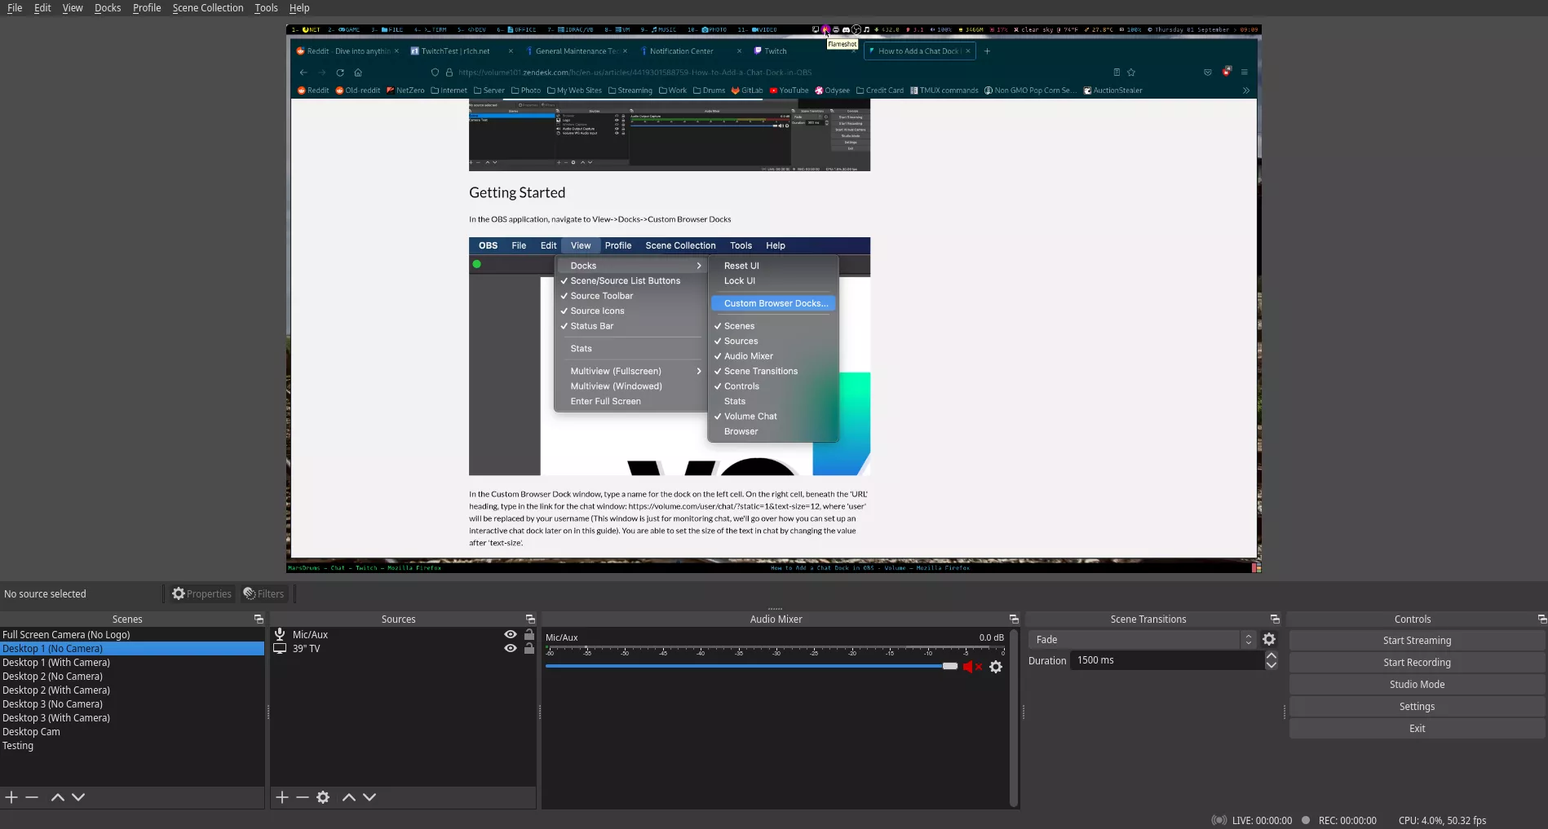Viewport: 1548px width, 829px height.
Task: Open source properties via the gear icon
Action: 323,797
